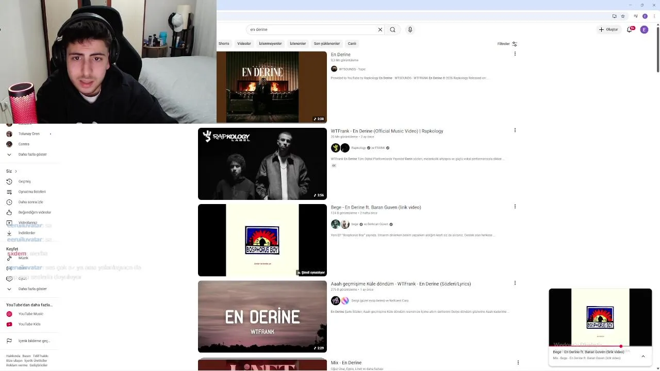Open more options for the Bege - En Derine video
Viewport: 660px width, 371px height.
point(515,207)
